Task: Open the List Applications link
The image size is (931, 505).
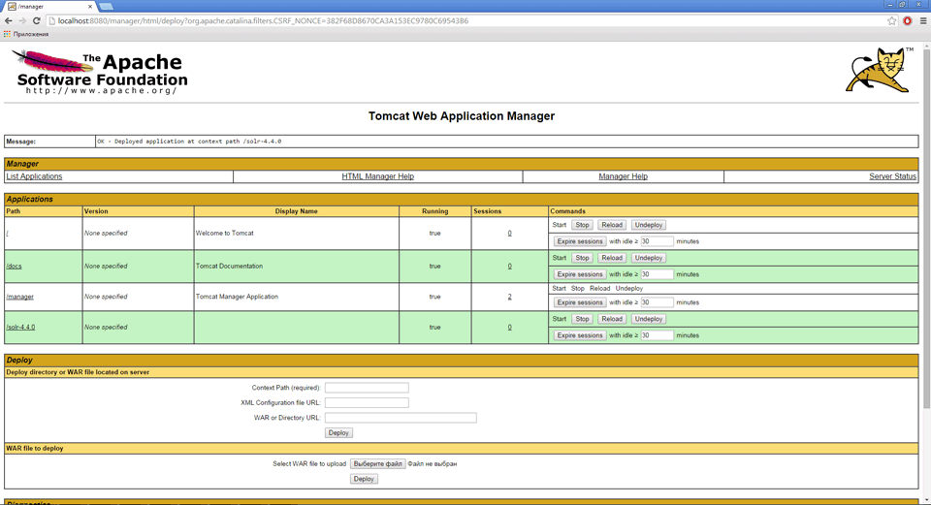Action: [x=34, y=176]
